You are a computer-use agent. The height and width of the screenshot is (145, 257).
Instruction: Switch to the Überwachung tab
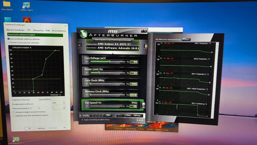click(x=38, y=30)
